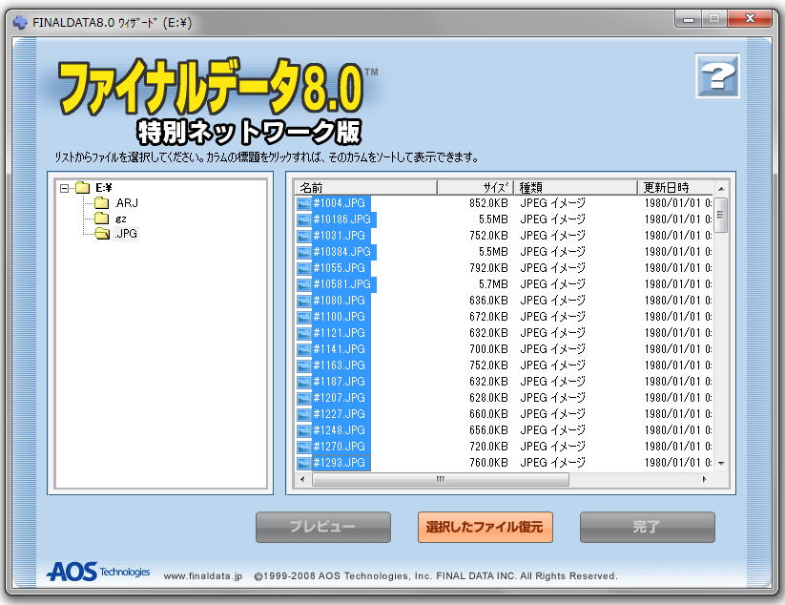Click the FINALDATA title bar app icon

20,22
